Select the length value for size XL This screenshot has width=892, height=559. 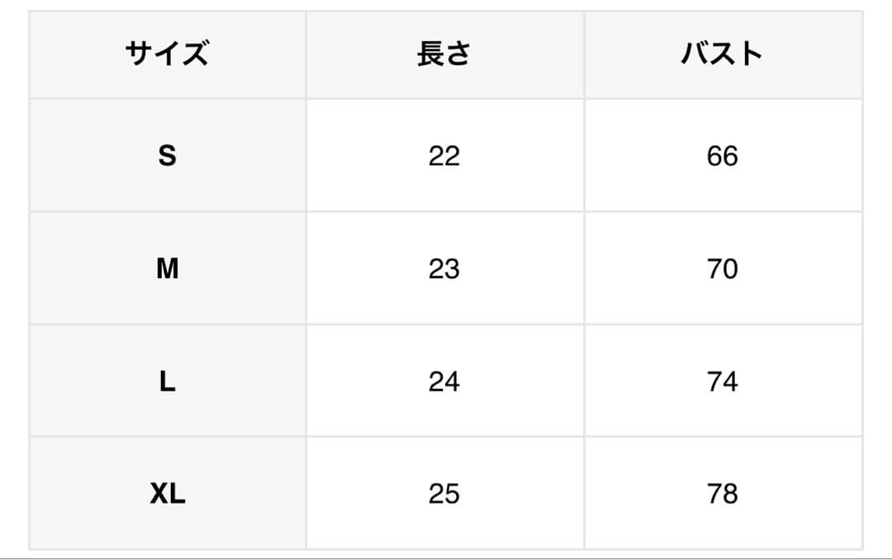tap(444, 493)
